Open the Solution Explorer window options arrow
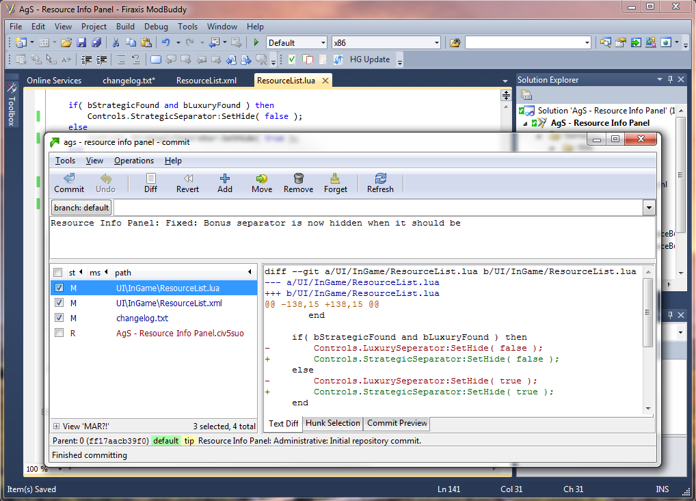The height and width of the screenshot is (501, 696). tap(660, 79)
